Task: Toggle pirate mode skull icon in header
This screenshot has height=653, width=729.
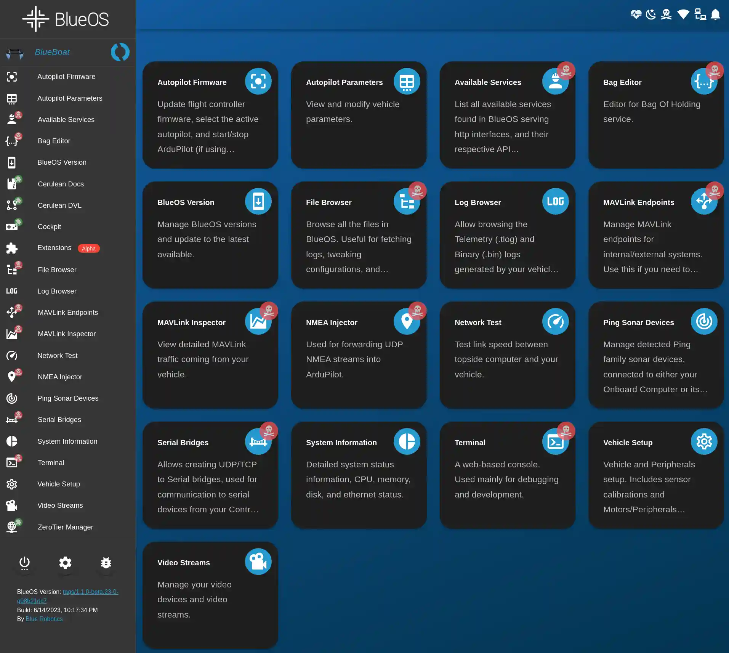Action: pos(666,14)
